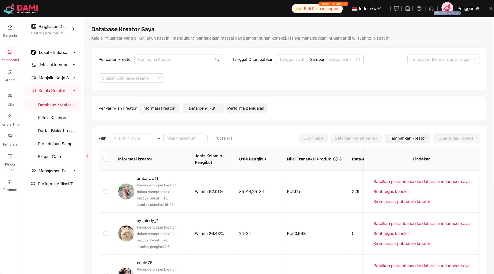
Task: Toggle Kelola Kreator menu chevron
Action: (x=74, y=91)
